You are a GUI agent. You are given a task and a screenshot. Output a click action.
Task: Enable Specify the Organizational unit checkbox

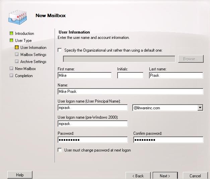point(60,50)
